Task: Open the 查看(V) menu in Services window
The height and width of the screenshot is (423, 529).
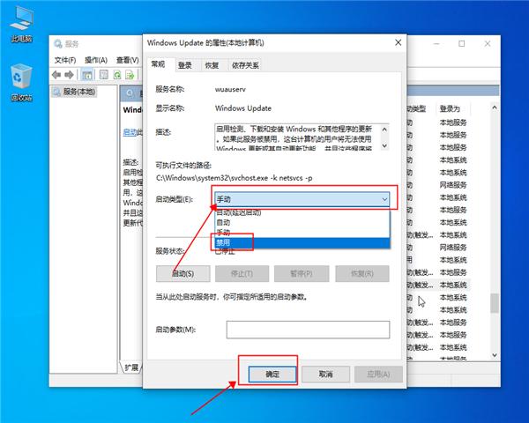Action: [x=127, y=60]
